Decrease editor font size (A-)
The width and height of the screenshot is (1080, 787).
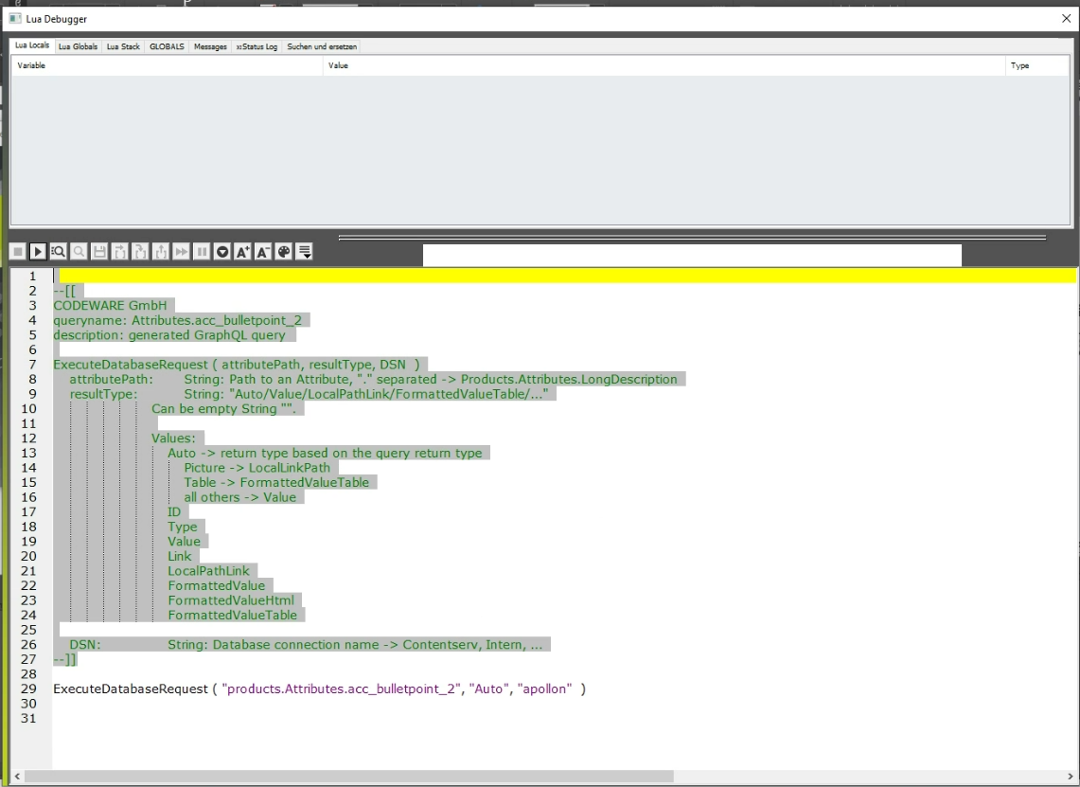263,252
